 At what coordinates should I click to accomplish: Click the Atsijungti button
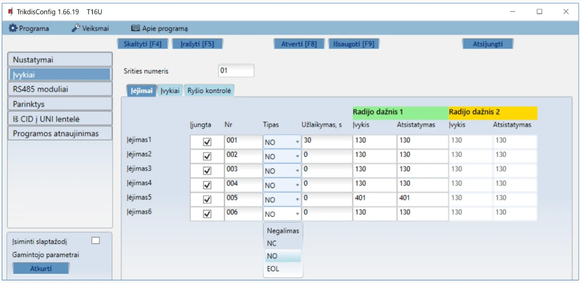tap(487, 44)
